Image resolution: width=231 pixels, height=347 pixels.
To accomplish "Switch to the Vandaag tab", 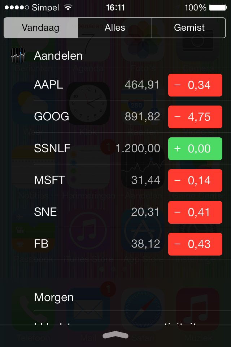I will tap(41, 28).
